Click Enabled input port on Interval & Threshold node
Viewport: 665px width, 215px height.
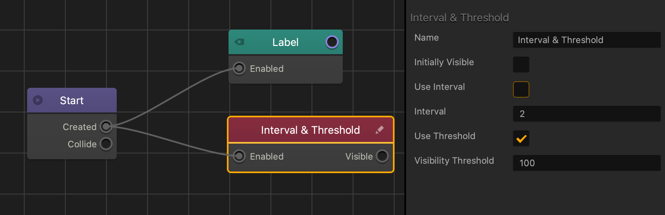click(239, 156)
